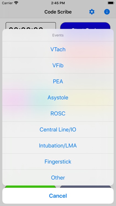Tap the partially hidden blue Start button
The image size is (116, 206).
coord(85,26)
